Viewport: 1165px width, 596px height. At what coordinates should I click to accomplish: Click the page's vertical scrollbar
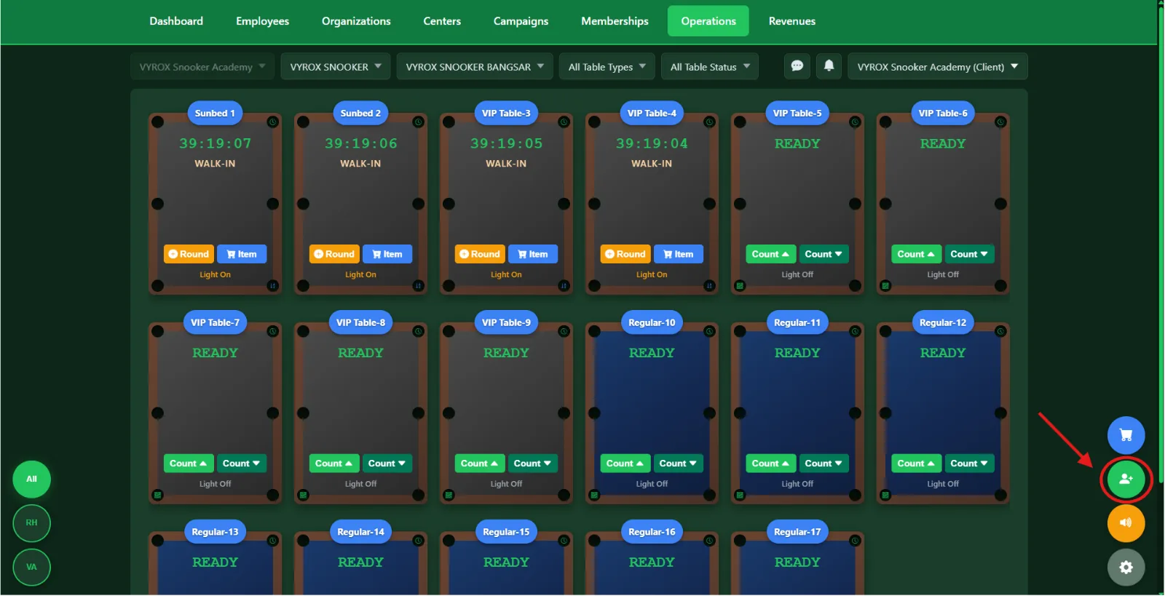pyautogui.click(x=1161, y=243)
